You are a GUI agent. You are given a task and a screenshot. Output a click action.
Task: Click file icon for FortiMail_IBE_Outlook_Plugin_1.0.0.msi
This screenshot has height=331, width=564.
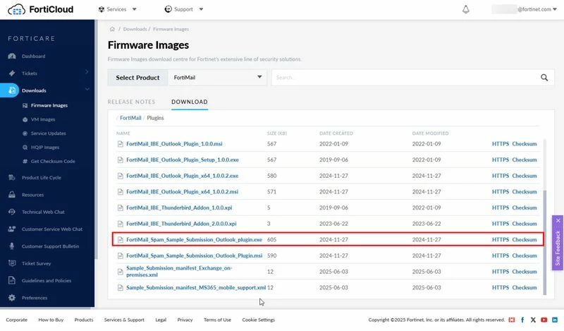[x=120, y=144]
